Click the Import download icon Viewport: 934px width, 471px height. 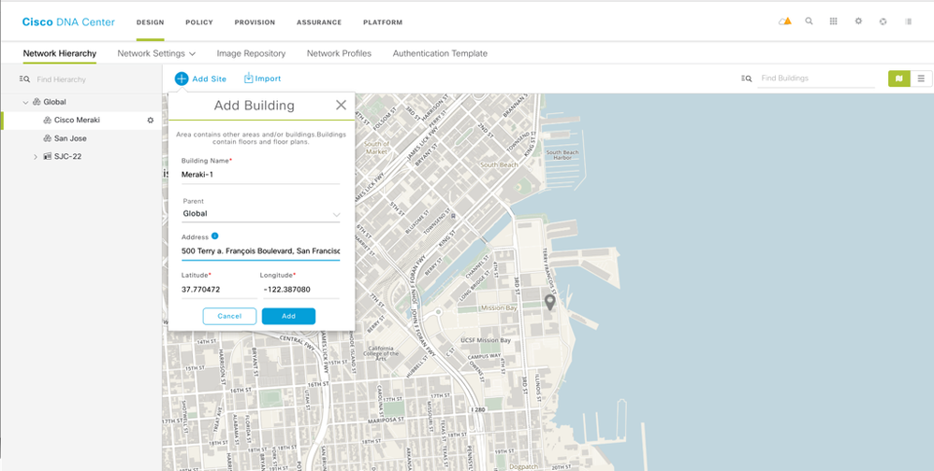pos(248,78)
